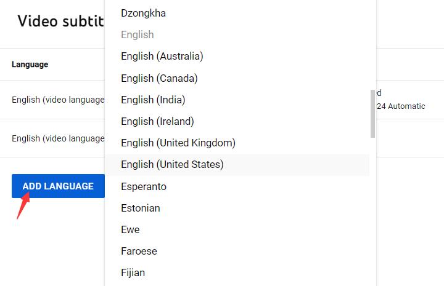
Task: Choose Ewe from the language list
Action: pos(130,229)
